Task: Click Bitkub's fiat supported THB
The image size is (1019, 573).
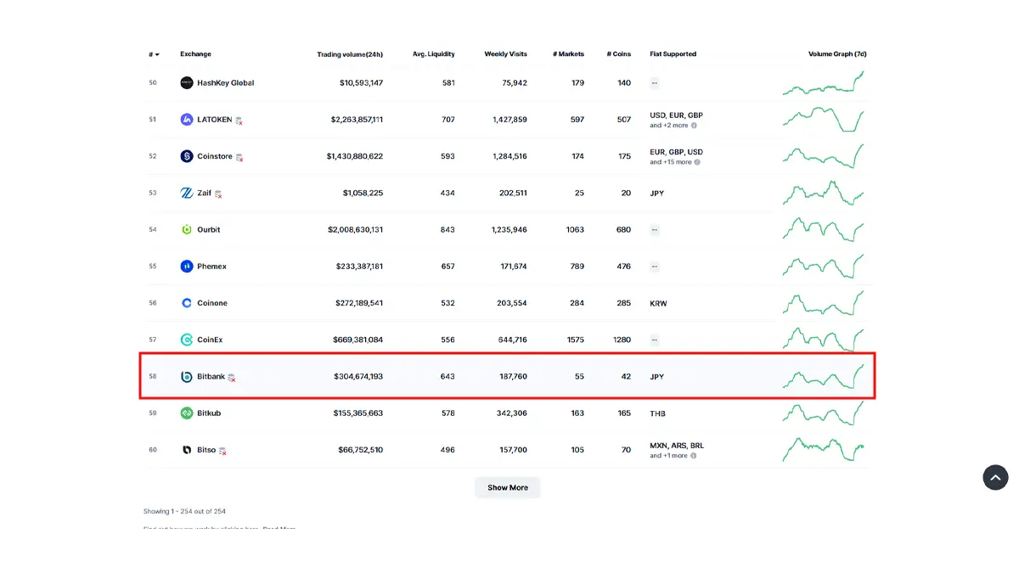Action: (x=657, y=413)
